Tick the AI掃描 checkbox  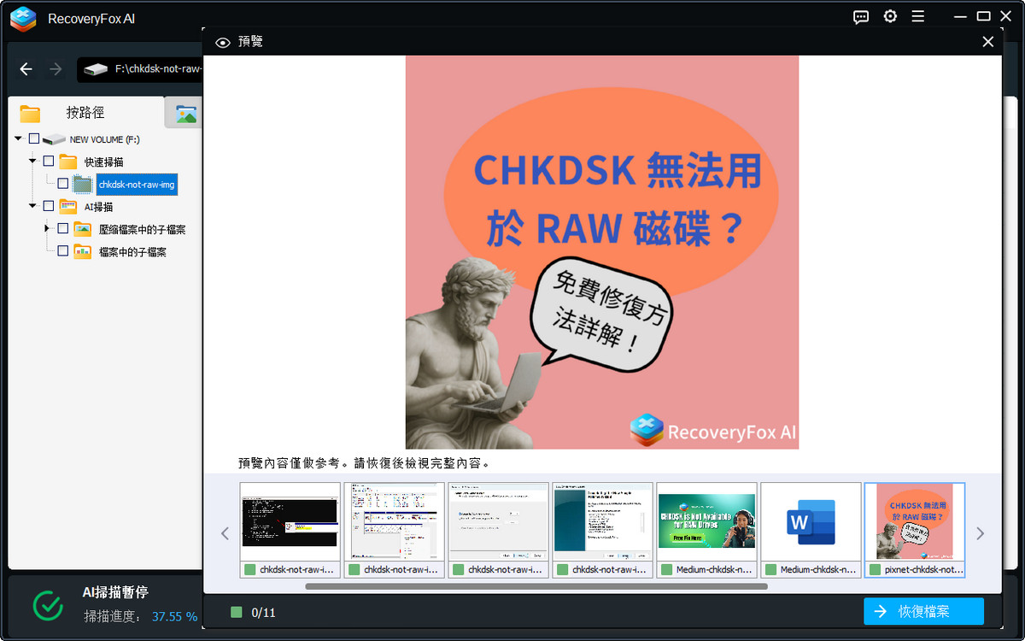[x=49, y=206]
